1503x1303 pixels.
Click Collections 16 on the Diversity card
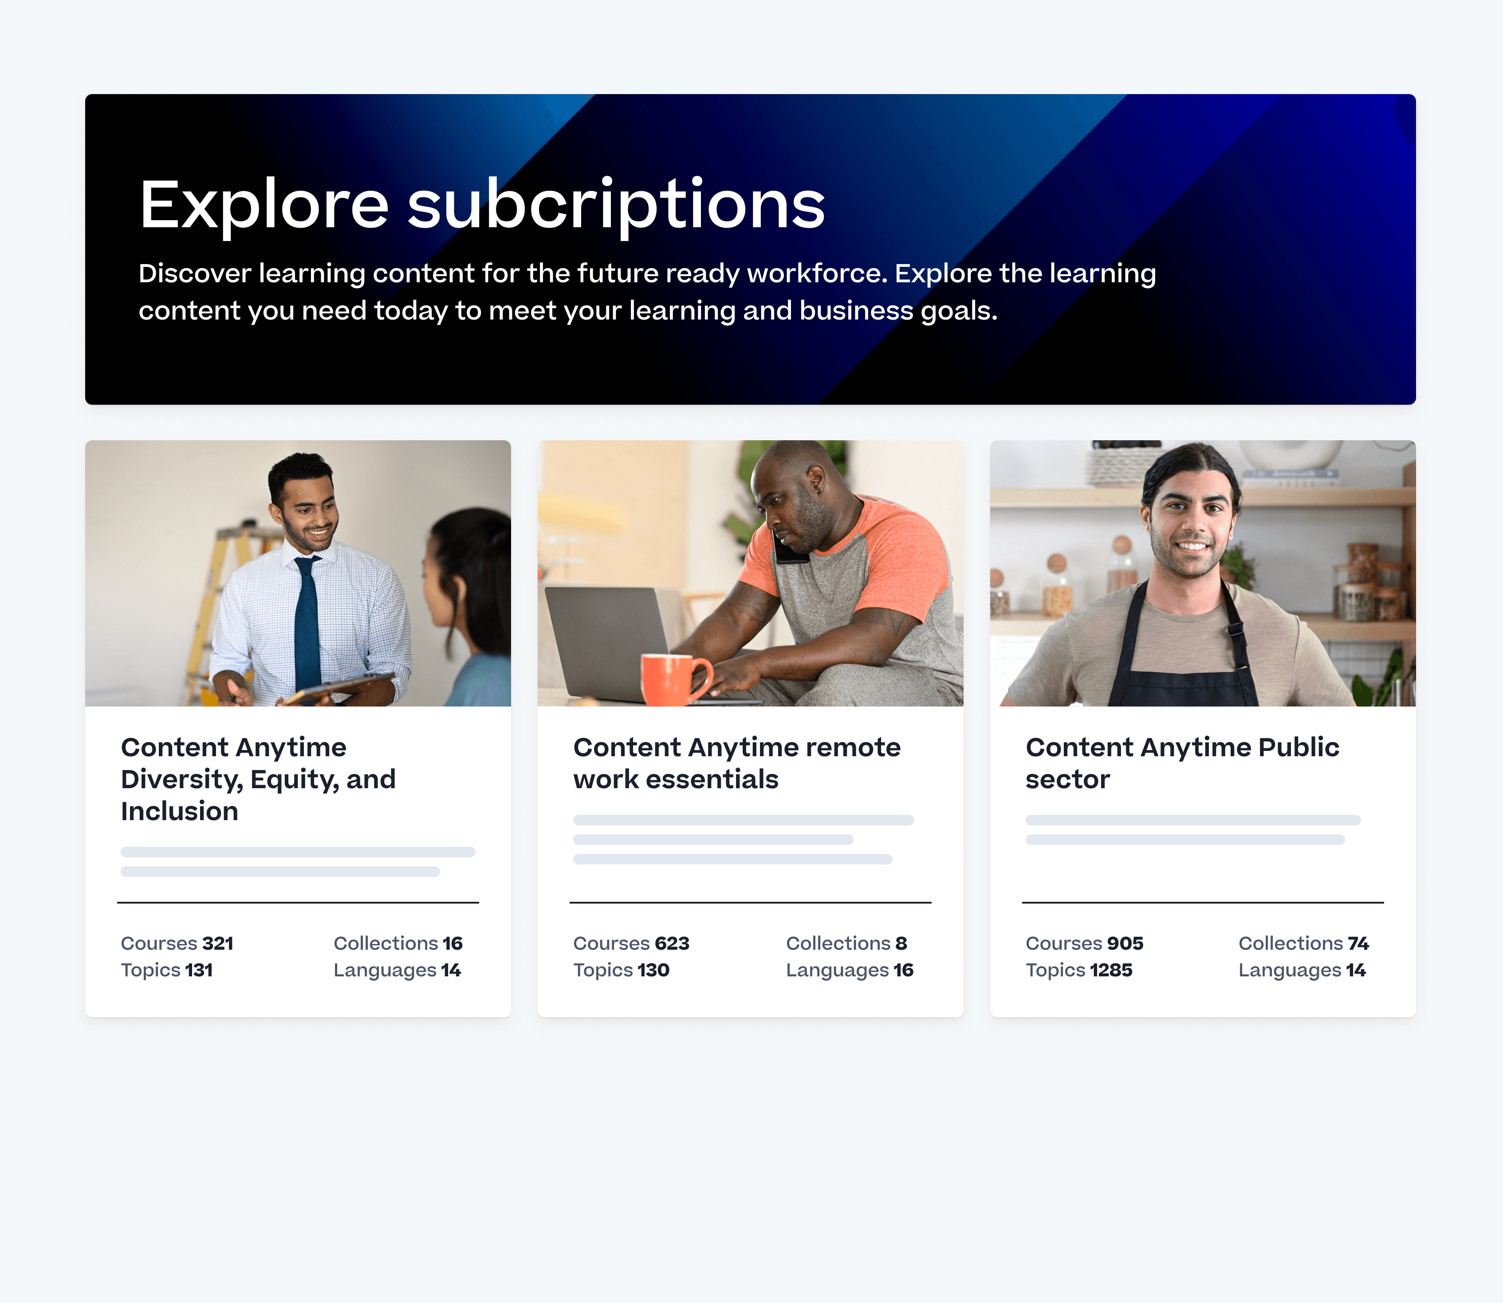point(397,943)
